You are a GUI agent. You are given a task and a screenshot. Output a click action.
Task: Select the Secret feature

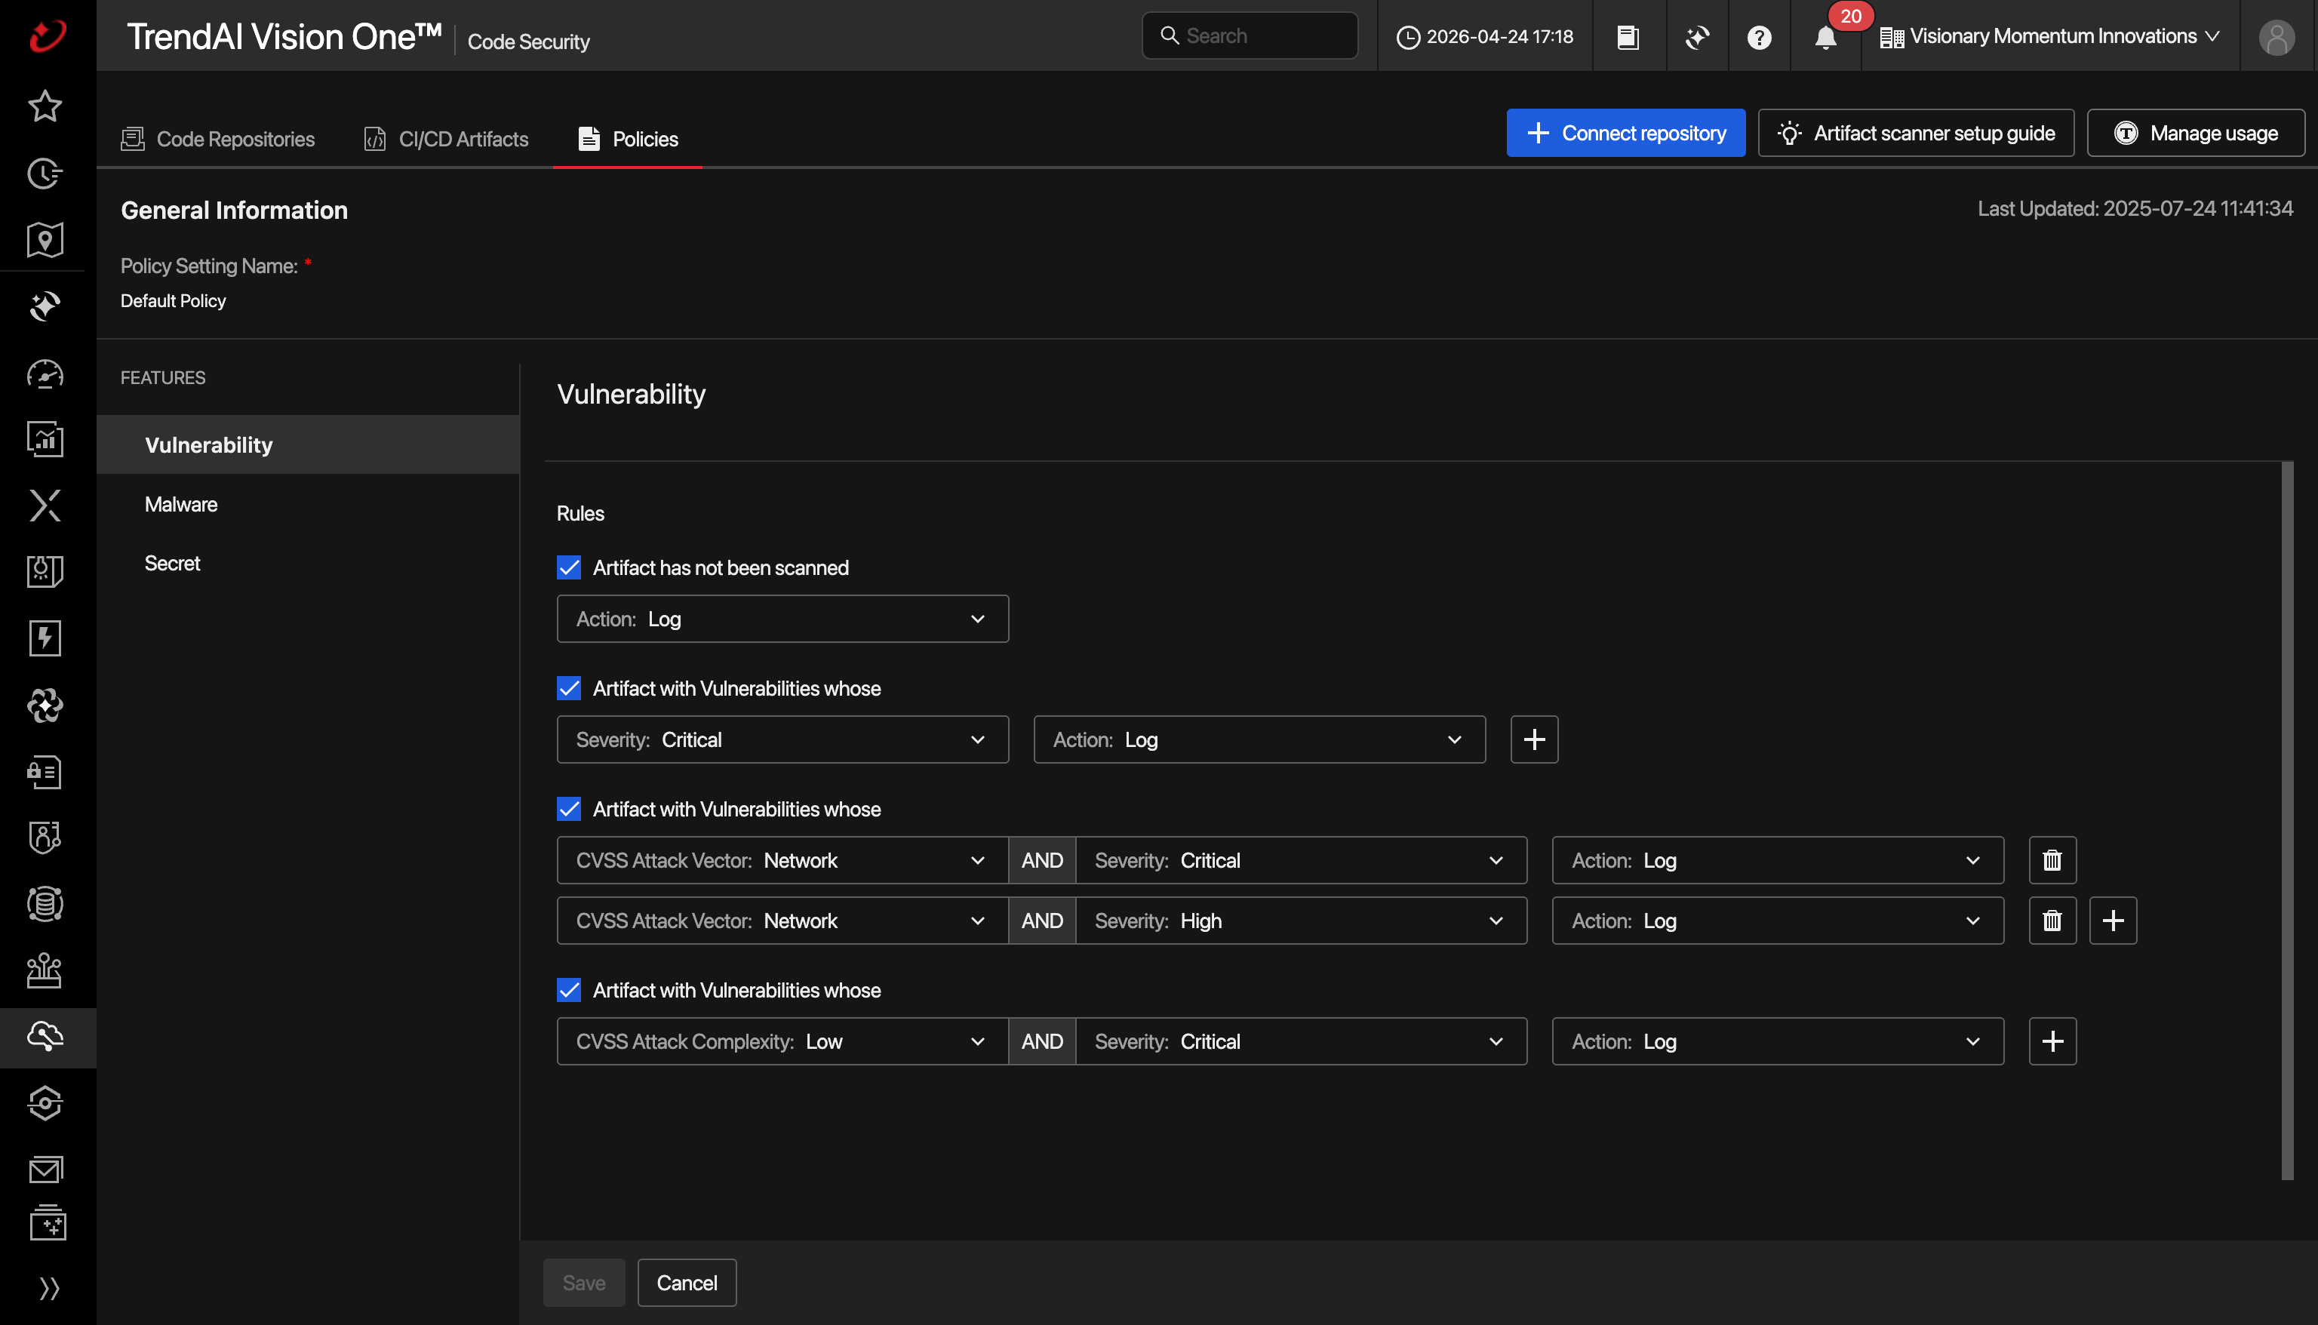tap(308, 562)
